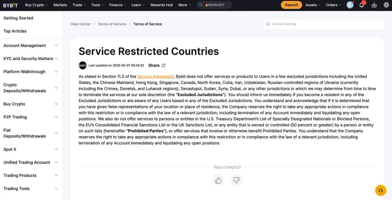Open Top Articles in sidebar
Screen dimensions: 392x200
click(x=15, y=31)
